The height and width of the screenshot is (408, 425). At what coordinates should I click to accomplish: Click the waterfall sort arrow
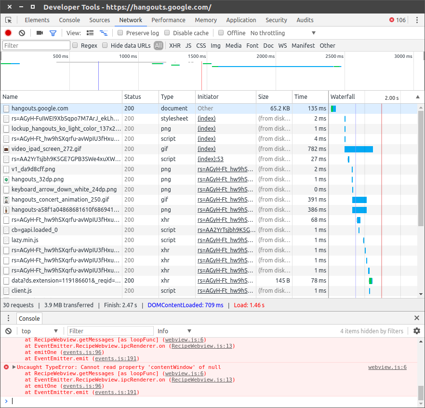click(418, 97)
